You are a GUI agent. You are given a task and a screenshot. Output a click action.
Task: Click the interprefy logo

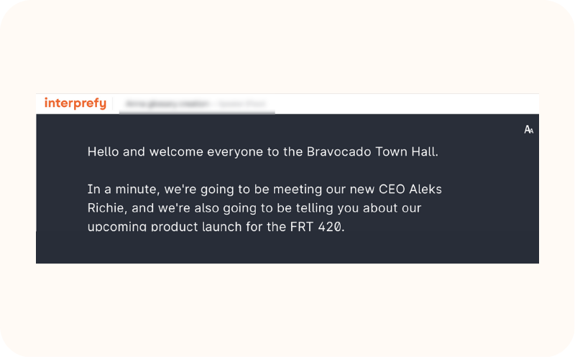pyautogui.click(x=75, y=103)
